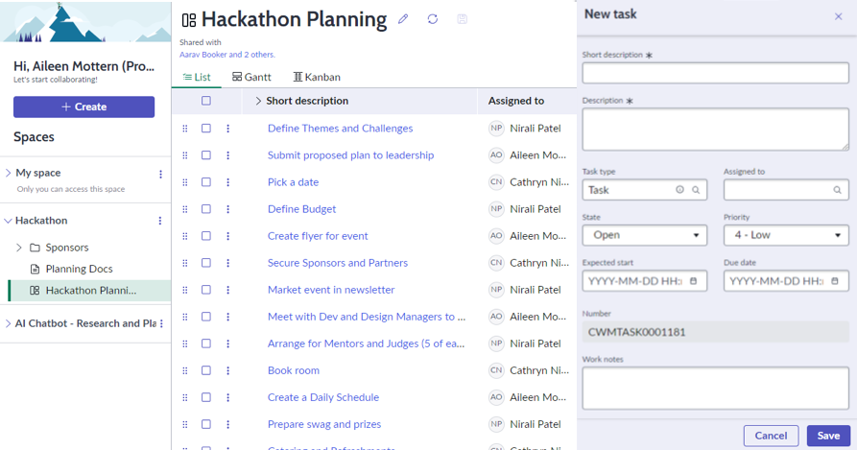Check the Pick a date row

206,182
